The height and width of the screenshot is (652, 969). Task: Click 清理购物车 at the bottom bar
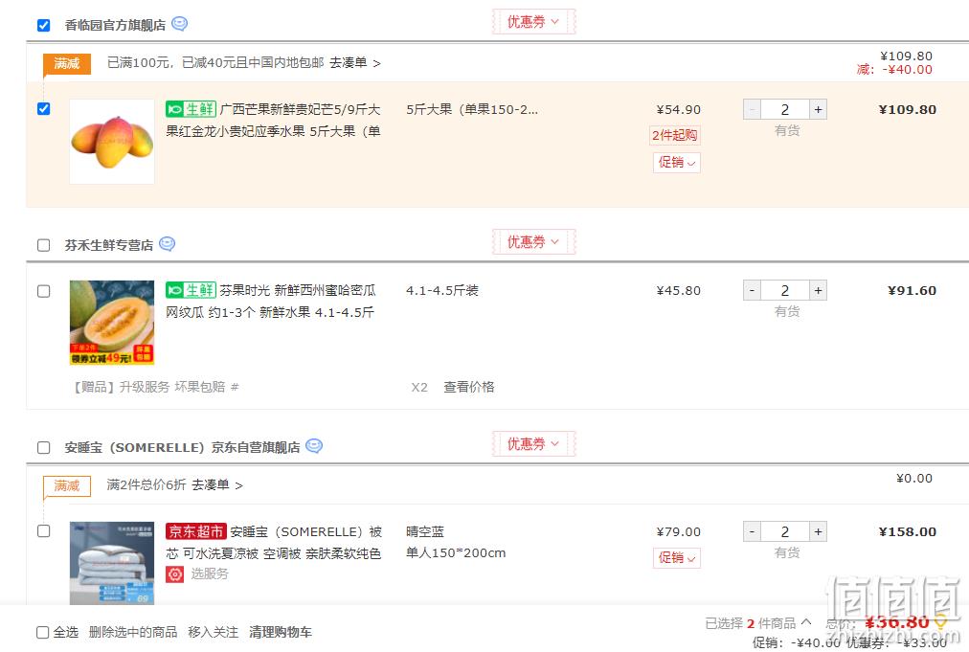tap(281, 632)
